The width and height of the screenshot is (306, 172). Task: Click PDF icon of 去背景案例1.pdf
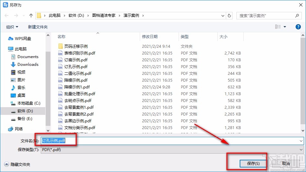[60, 107]
